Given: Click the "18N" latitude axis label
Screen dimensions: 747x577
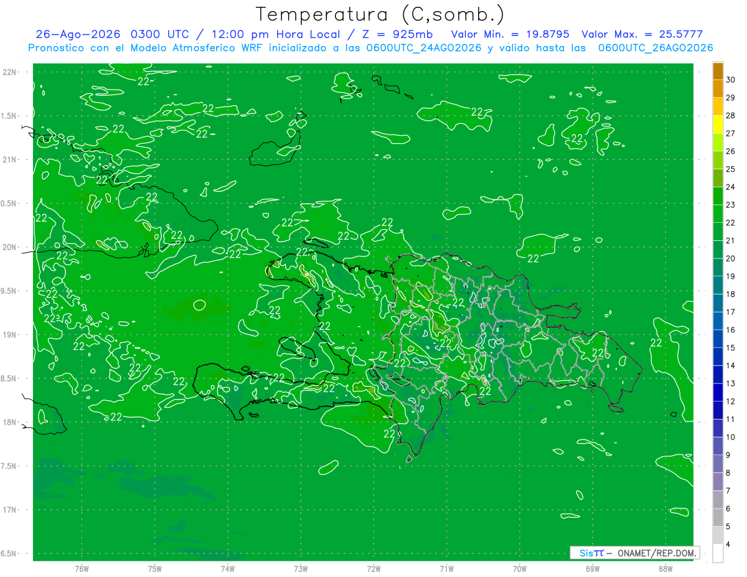Looking at the screenshot, I should coord(10,423).
